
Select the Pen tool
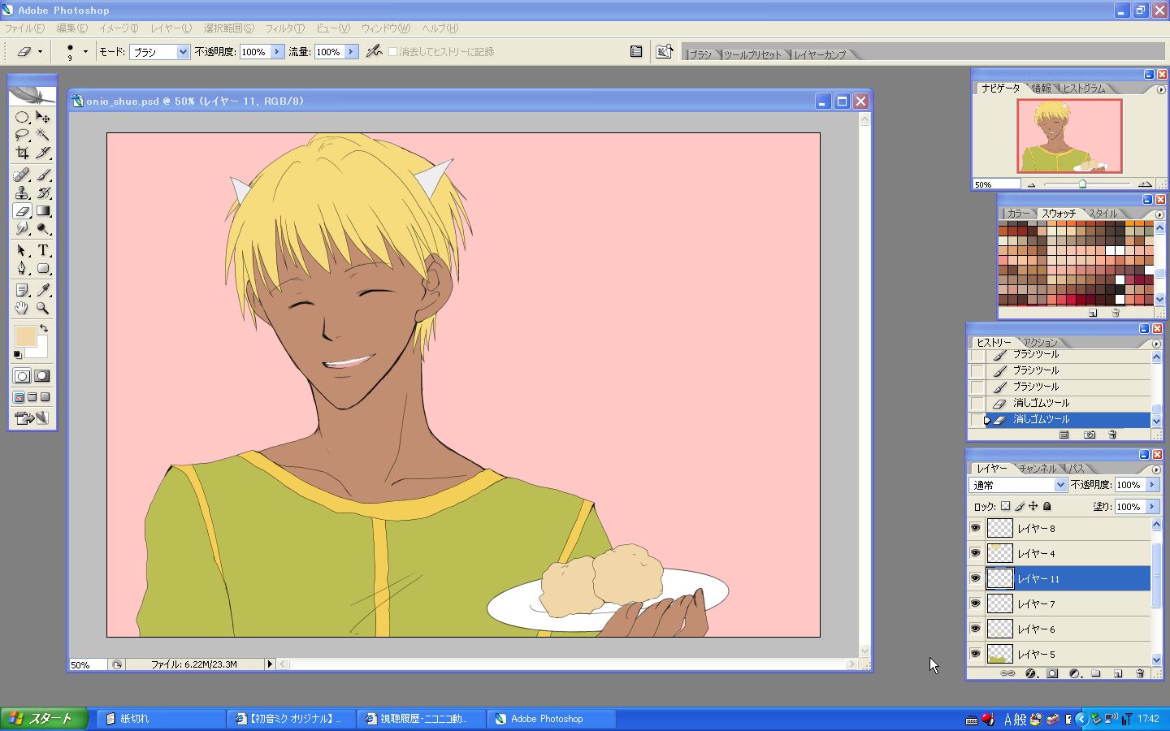(x=22, y=268)
